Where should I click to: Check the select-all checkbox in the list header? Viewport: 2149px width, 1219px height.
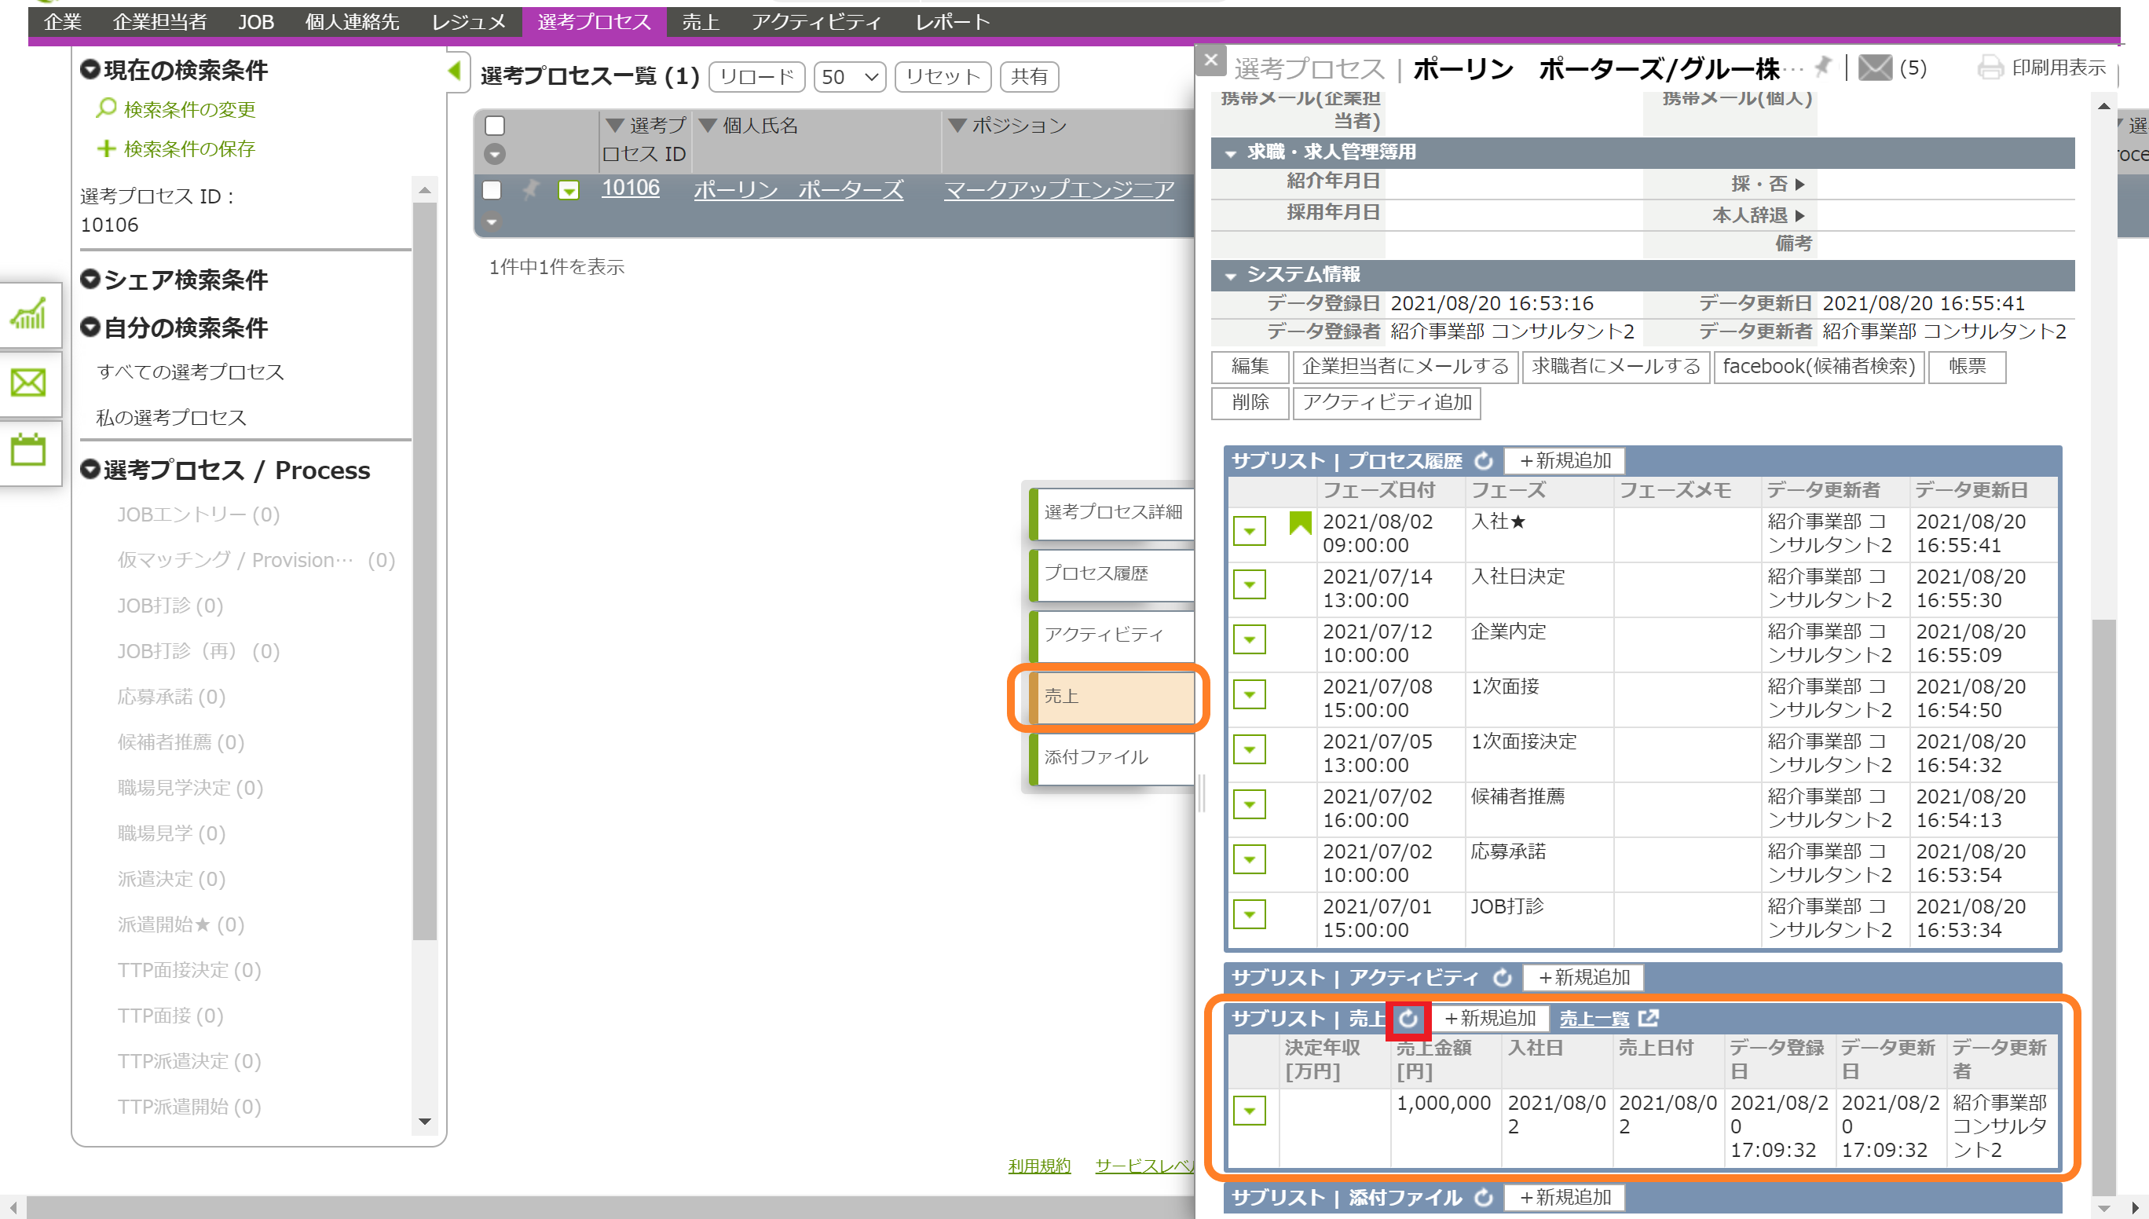click(495, 125)
